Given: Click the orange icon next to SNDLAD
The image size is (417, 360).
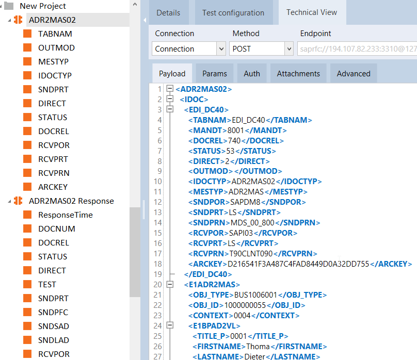Looking at the screenshot, I should (x=27, y=340).
